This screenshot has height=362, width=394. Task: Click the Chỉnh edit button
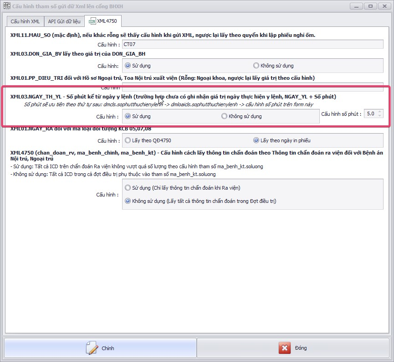100,348
